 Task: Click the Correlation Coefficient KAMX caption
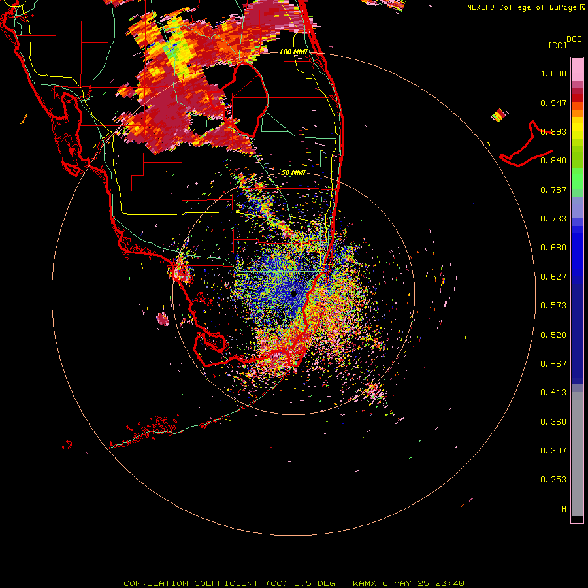pos(294,583)
